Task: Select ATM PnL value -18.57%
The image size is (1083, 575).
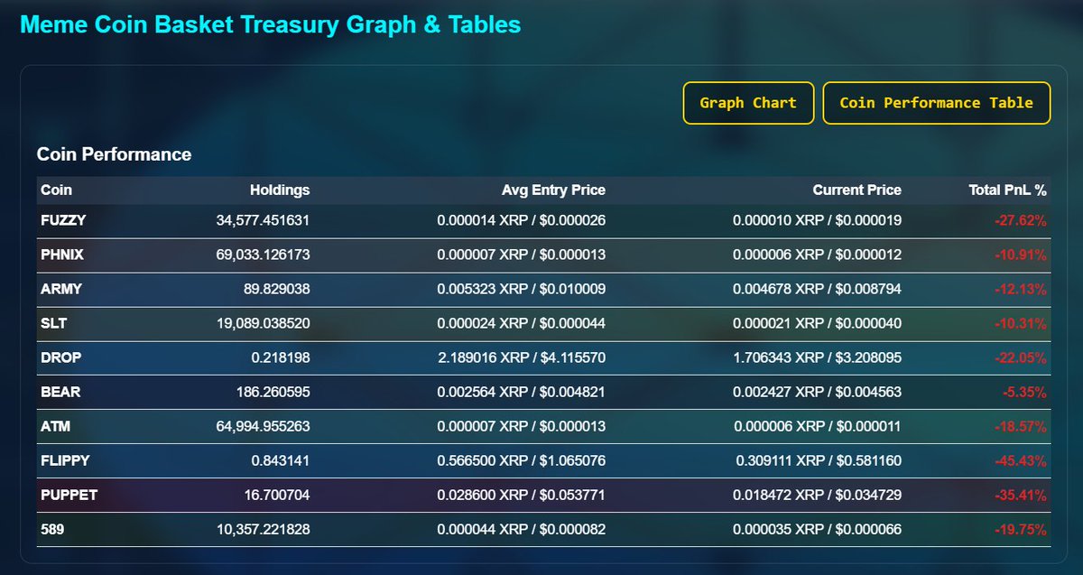Action: (1021, 426)
